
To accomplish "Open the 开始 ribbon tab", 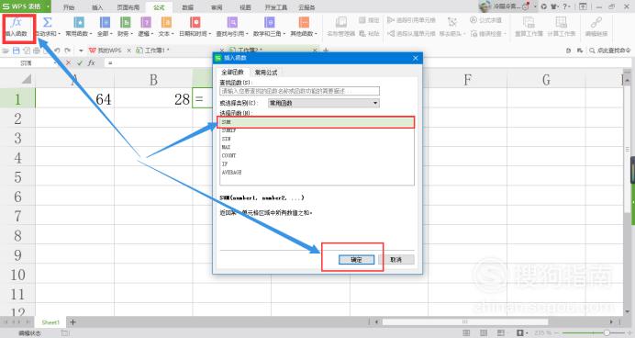I will tap(69, 7).
